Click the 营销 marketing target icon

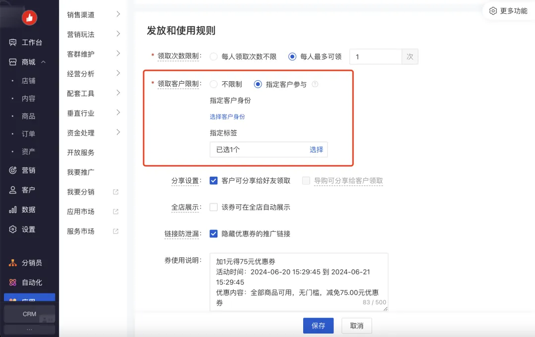click(13, 170)
